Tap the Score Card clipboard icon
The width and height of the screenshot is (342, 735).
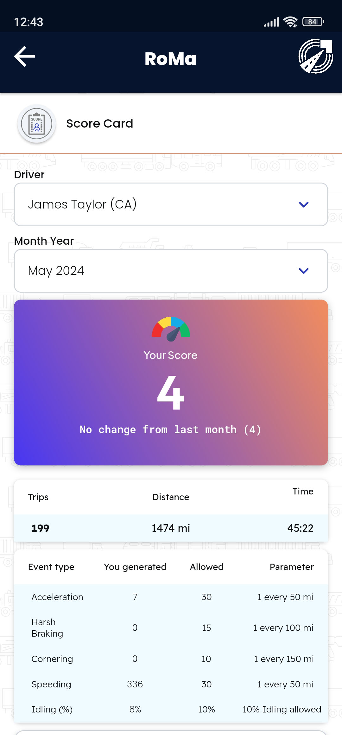(37, 124)
